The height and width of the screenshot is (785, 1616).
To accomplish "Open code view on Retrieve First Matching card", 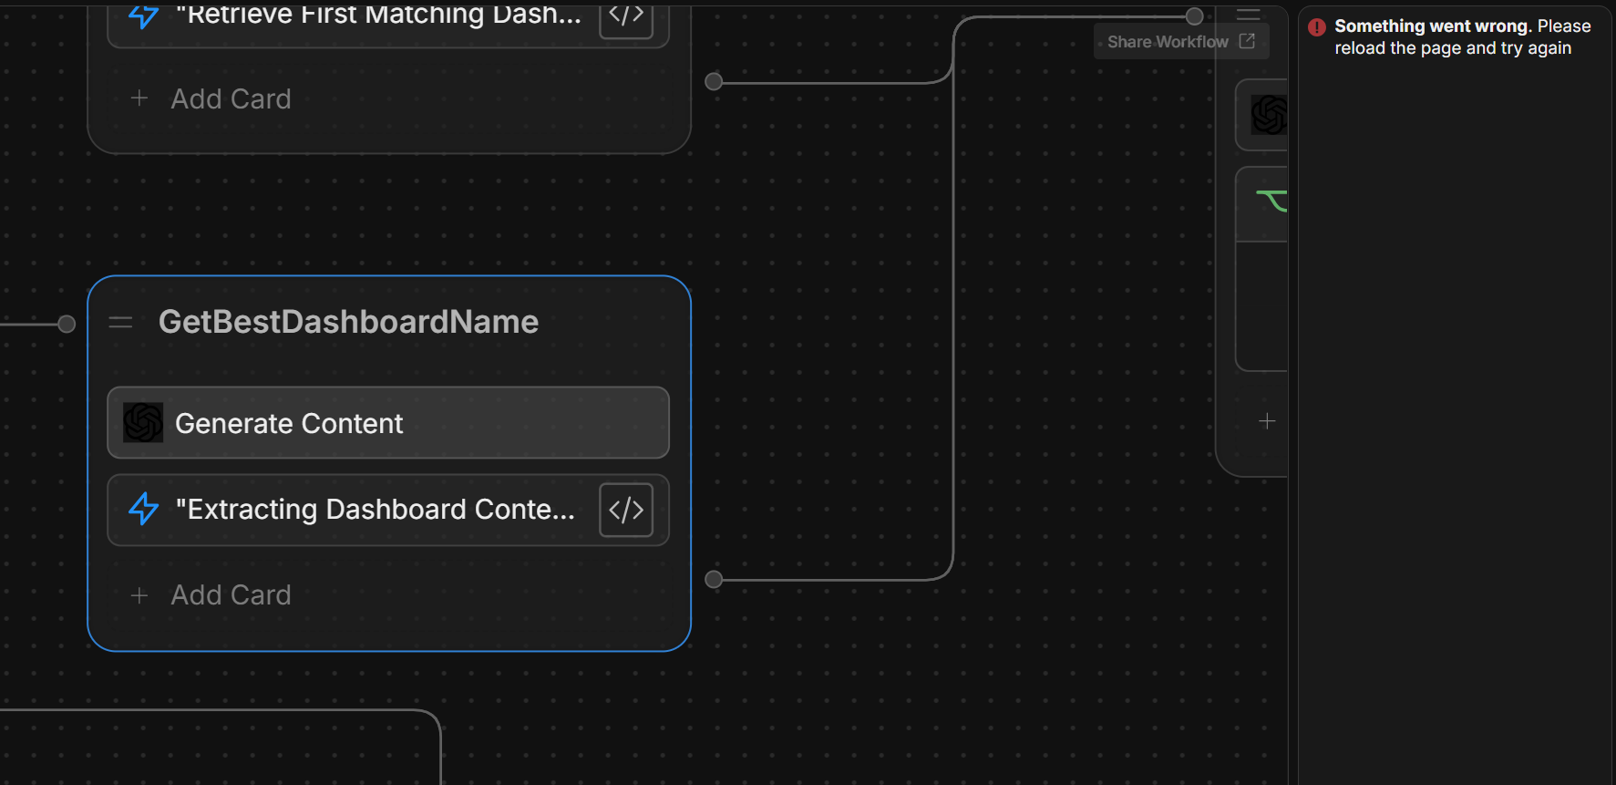I will tap(626, 16).
